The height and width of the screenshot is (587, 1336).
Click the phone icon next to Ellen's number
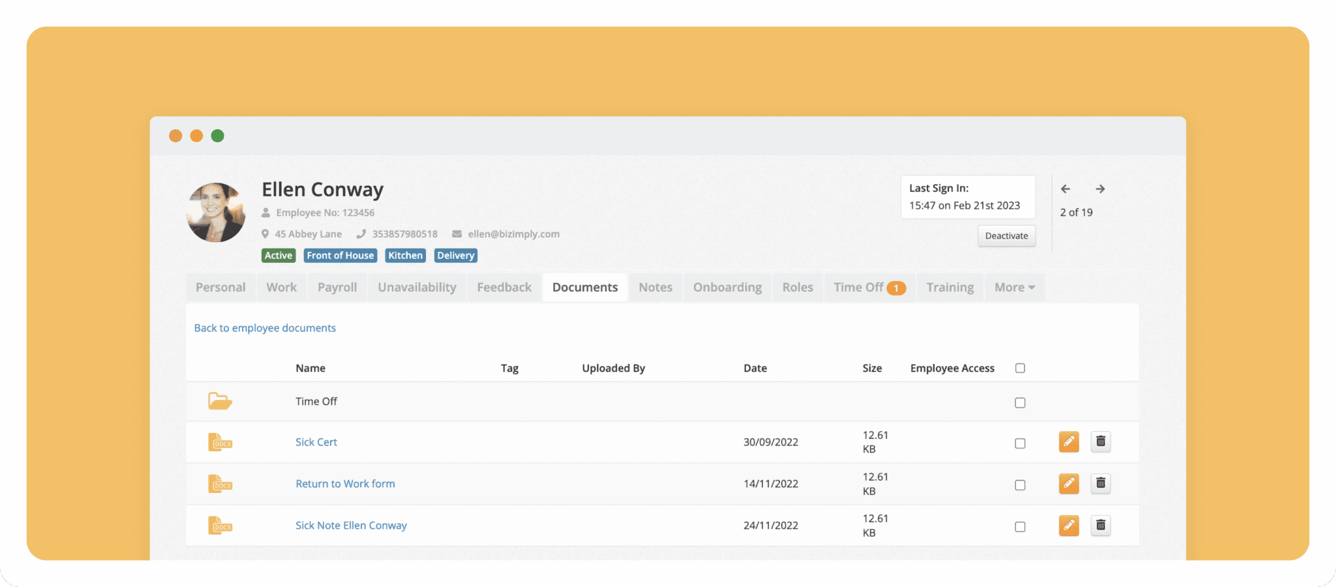coord(361,233)
